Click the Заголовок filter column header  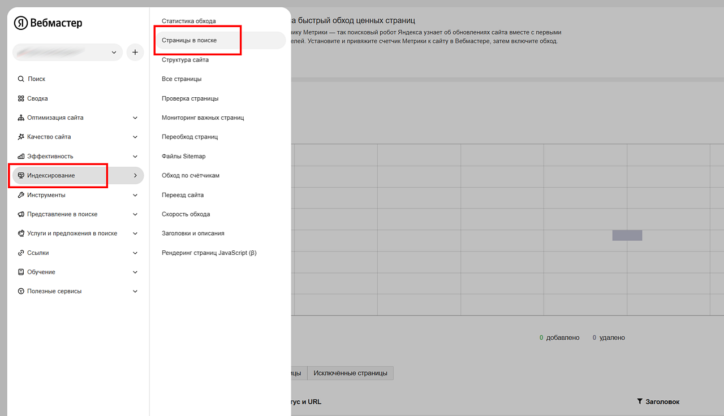658,402
